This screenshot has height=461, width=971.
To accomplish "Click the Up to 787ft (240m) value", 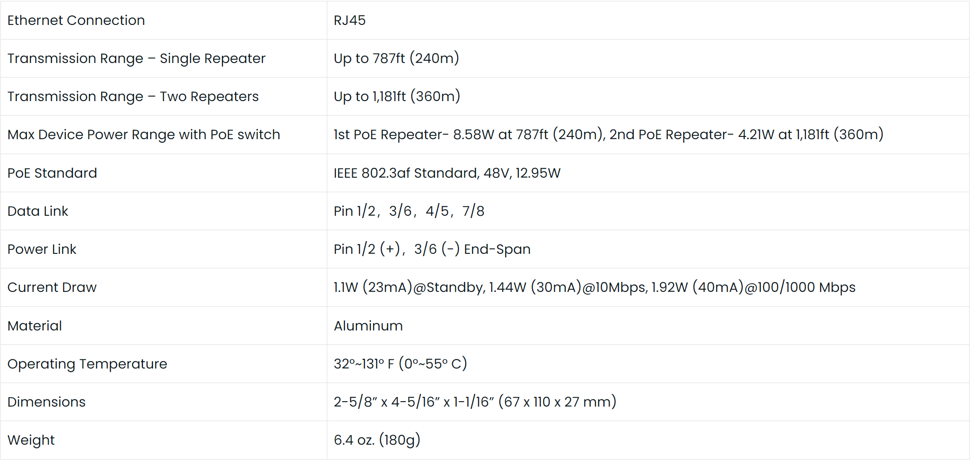I will pos(396,58).
